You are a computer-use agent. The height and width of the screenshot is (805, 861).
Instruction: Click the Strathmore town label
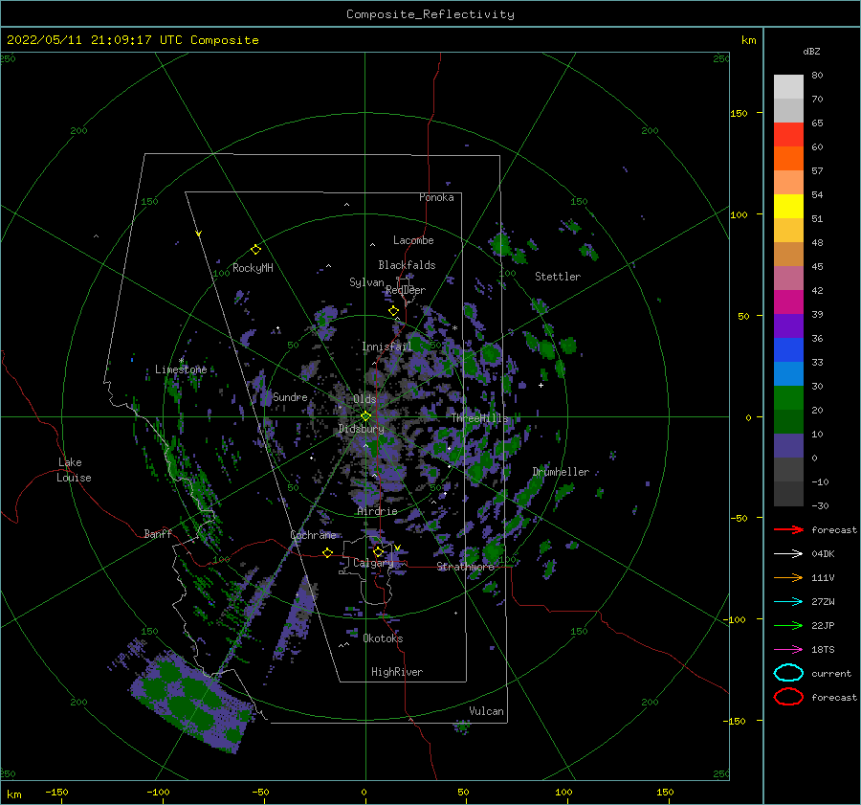(x=465, y=567)
